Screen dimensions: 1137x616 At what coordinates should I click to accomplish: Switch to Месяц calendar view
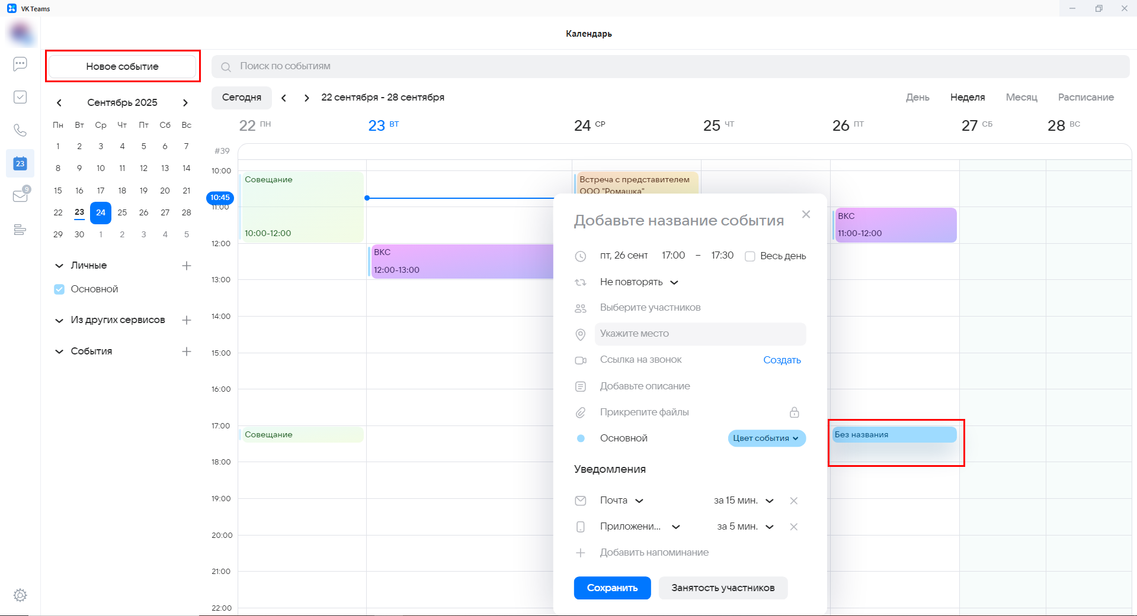tap(1021, 97)
